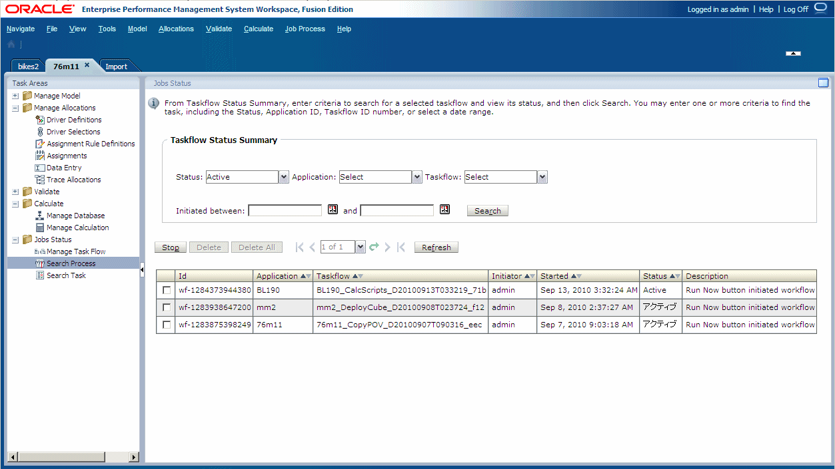The width and height of the screenshot is (835, 469).
Task: Open the Status dropdown showing Active
Action: (x=283, y=177)
